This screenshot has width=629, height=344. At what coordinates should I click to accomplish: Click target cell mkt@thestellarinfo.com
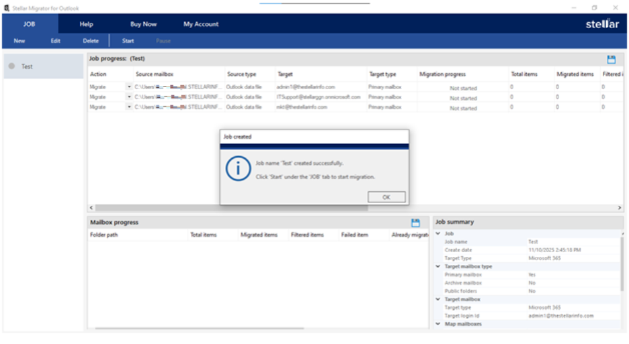pos(302,107)
